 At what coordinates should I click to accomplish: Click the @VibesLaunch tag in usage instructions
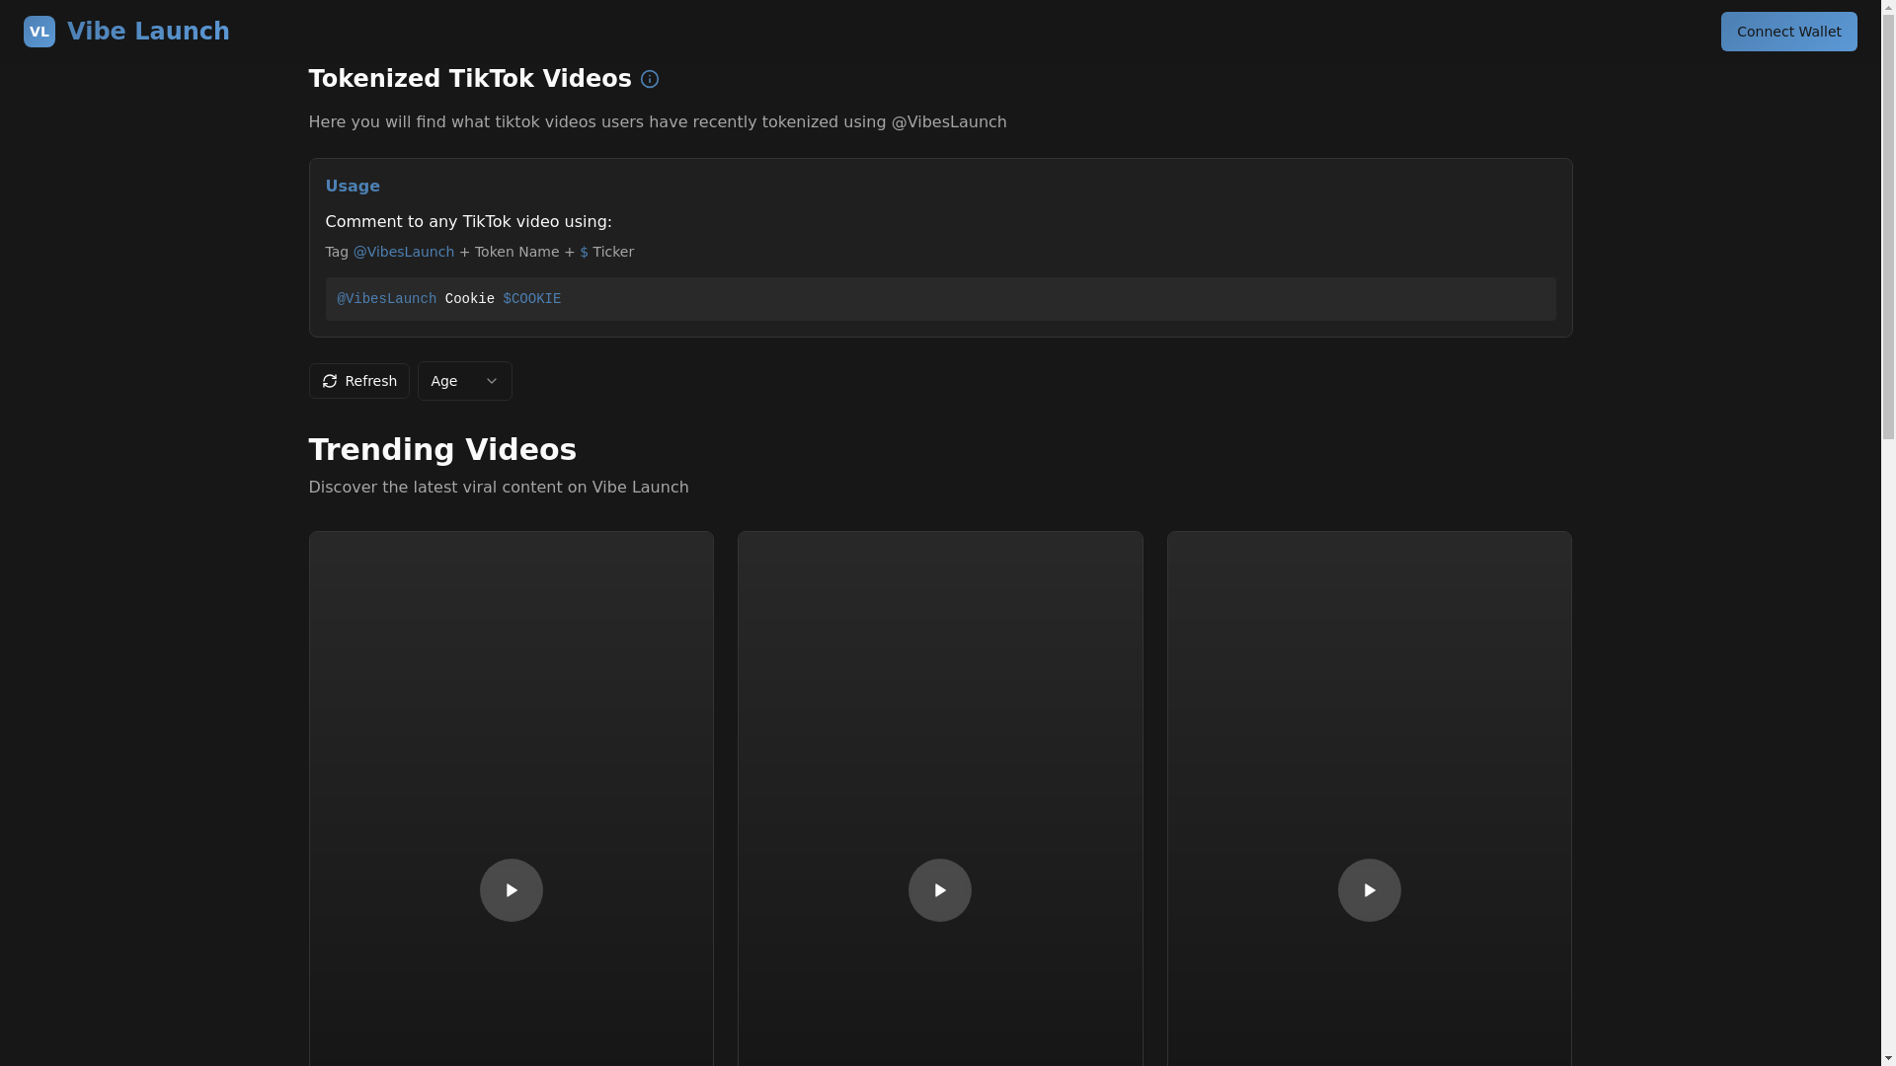404,252
